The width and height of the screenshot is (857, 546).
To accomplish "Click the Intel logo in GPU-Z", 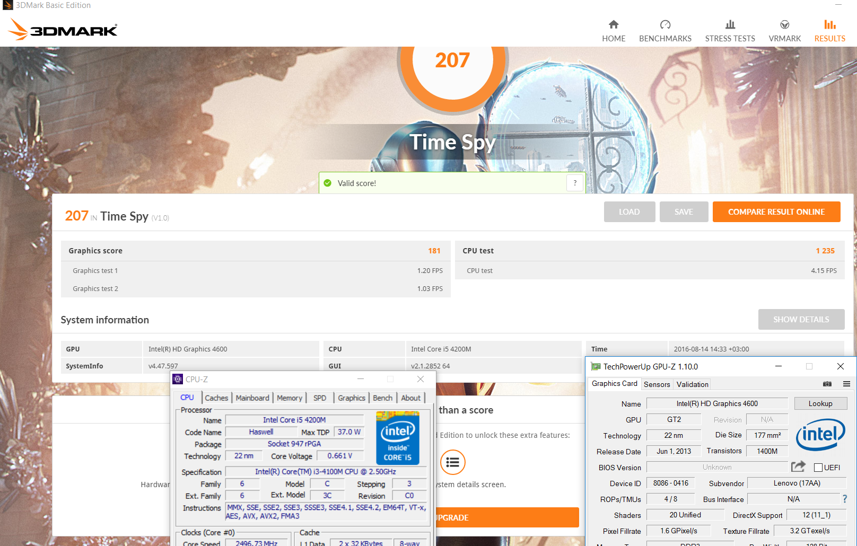I will coord(820,435).
